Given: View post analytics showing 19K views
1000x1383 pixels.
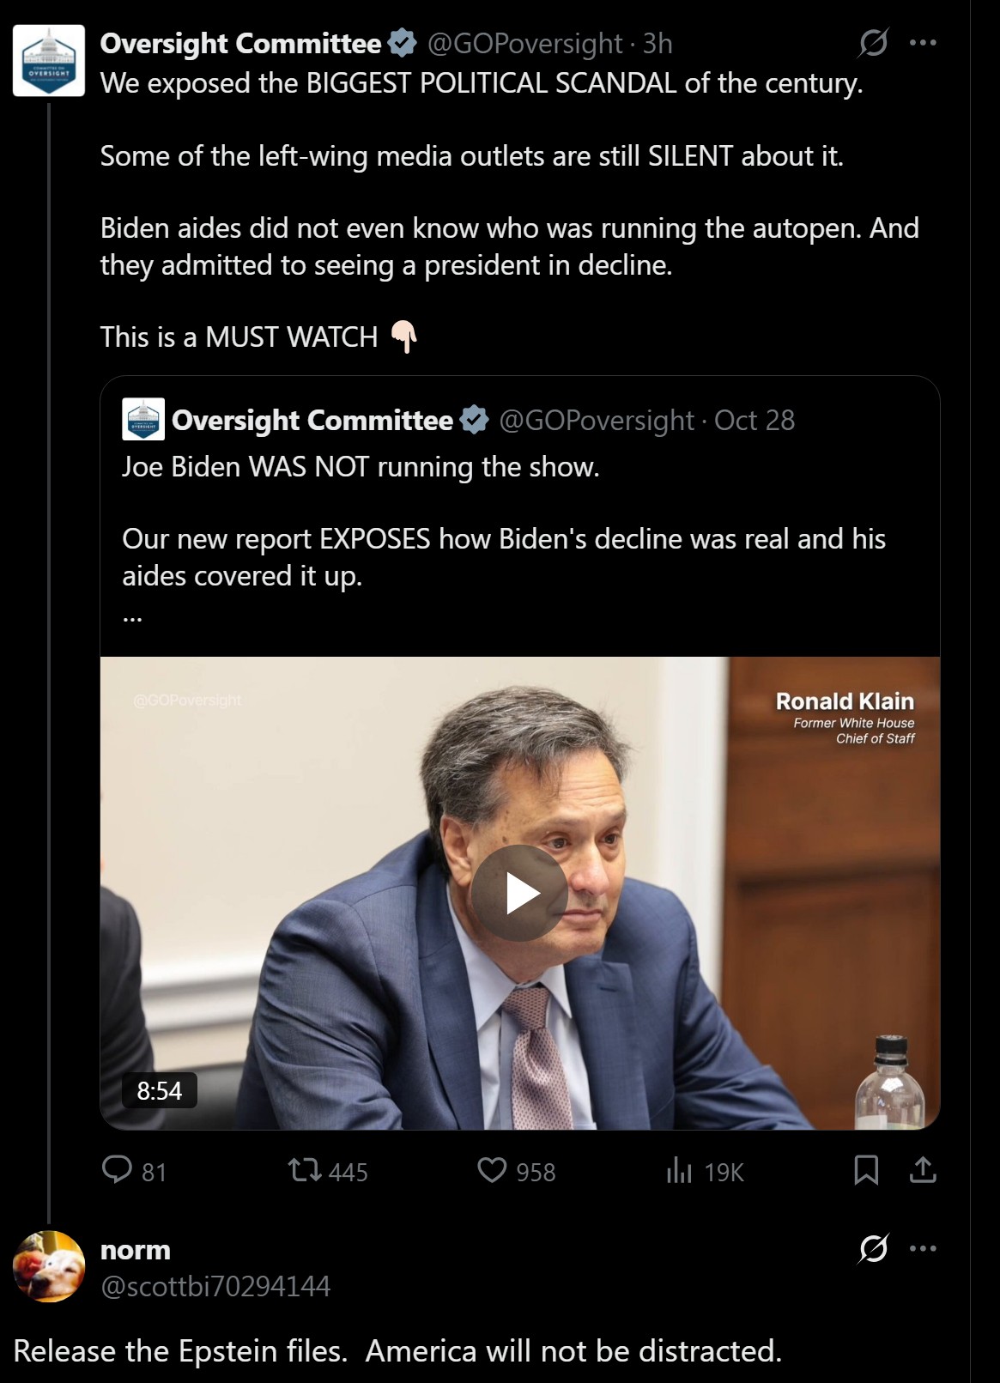Looking at the screenshot, I should pyautogui.click(x=679, y=1170).
